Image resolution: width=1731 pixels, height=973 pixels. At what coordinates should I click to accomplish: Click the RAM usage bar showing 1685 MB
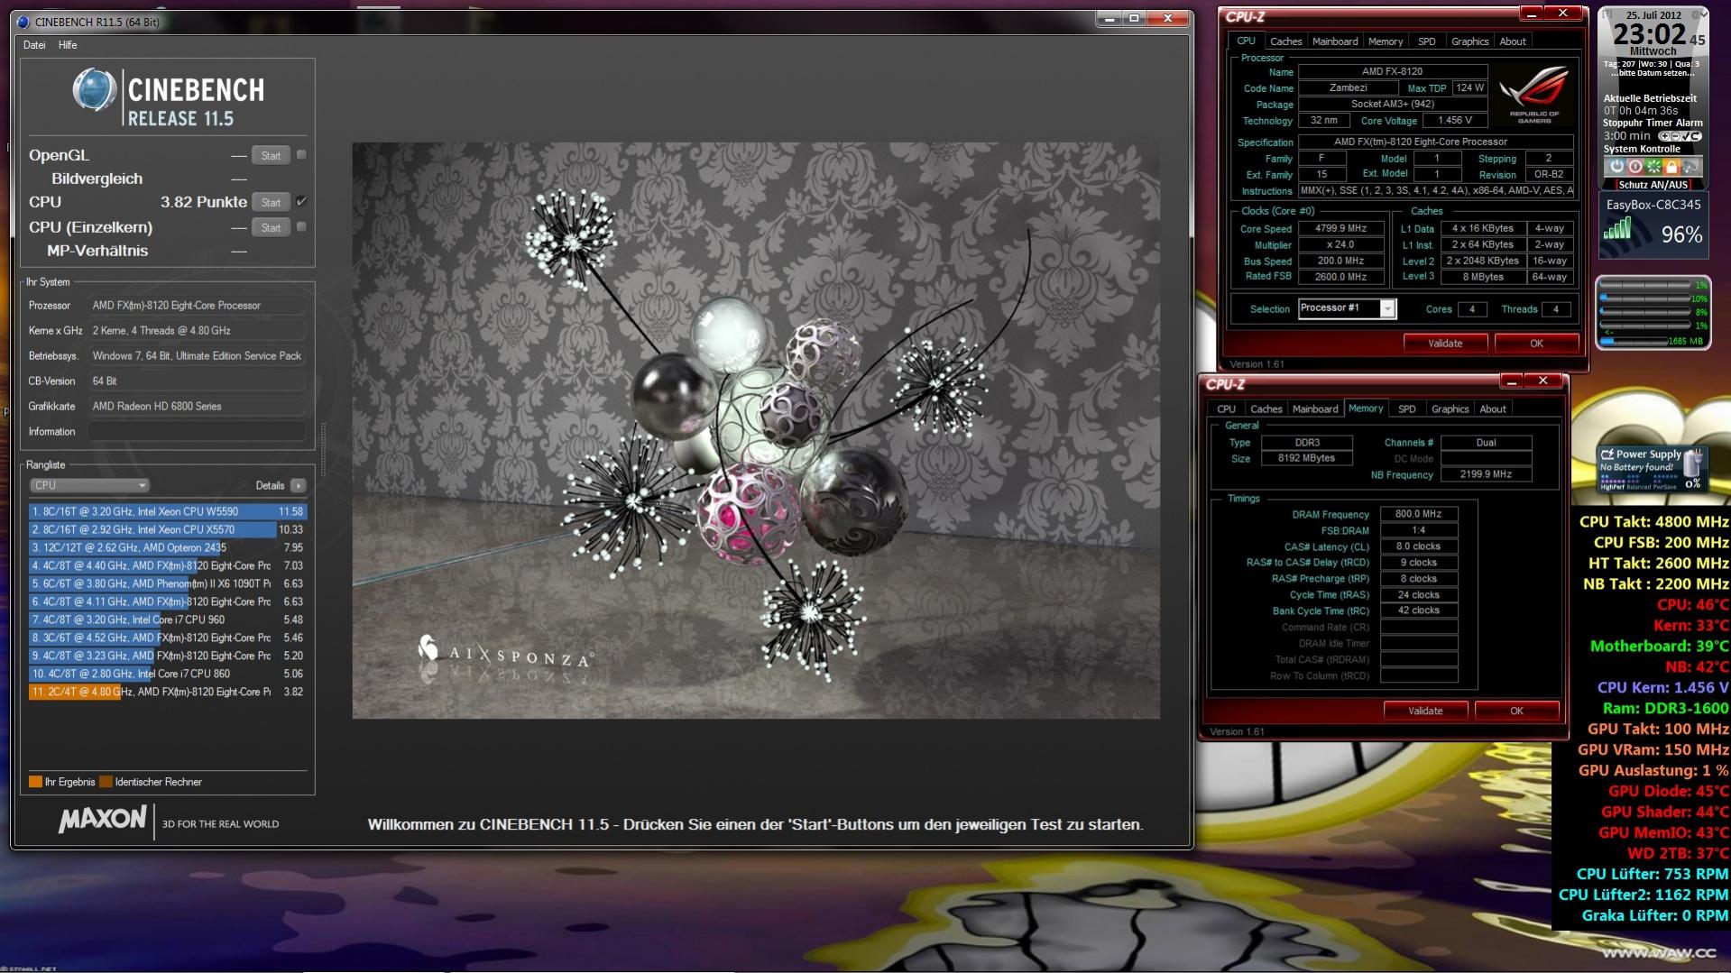(1634, 341)
